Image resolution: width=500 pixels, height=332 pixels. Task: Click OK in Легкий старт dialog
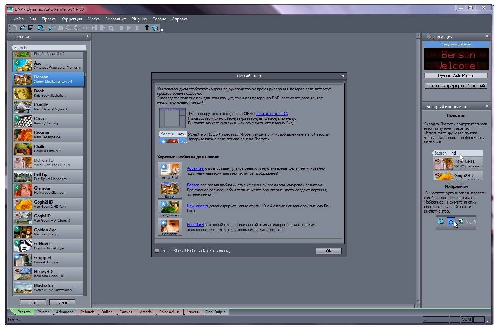coord(329,251)
